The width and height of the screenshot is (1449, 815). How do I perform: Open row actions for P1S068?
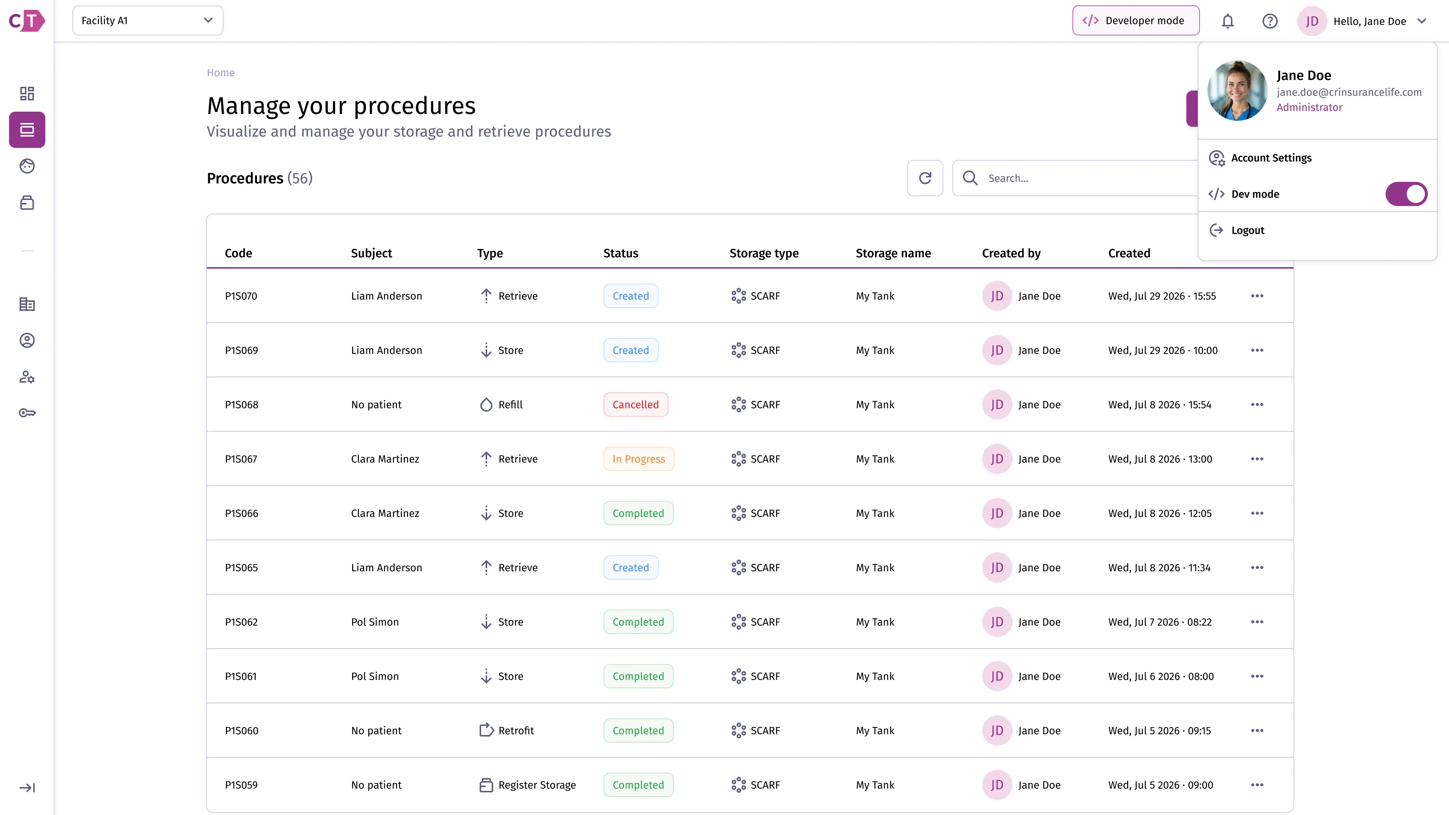1257,404
